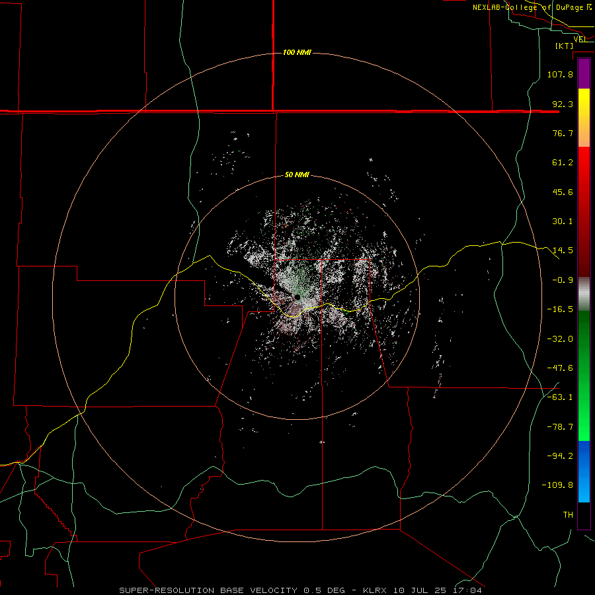Click the NEXLAB-College of DuPage watermark text
Viewport: 595px width, 595px height.
tap(532, 7)
